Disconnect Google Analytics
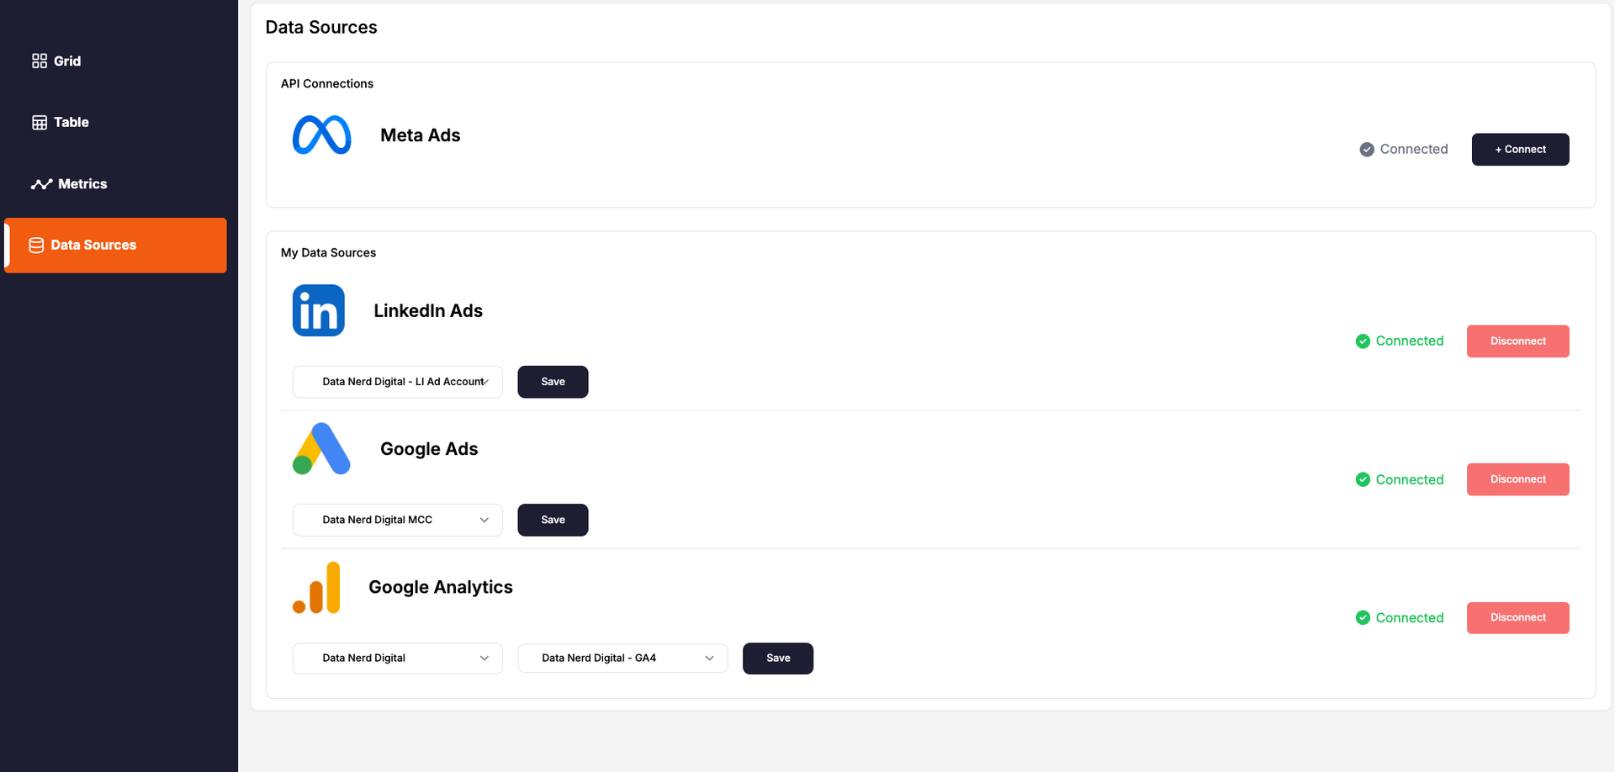The image size is (1615, 772). pos(1518,618)
